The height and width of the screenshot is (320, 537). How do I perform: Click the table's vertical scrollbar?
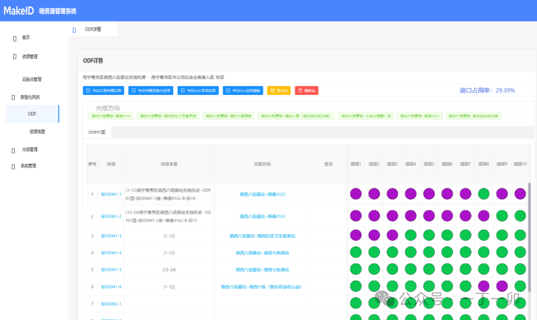(530, 236)
